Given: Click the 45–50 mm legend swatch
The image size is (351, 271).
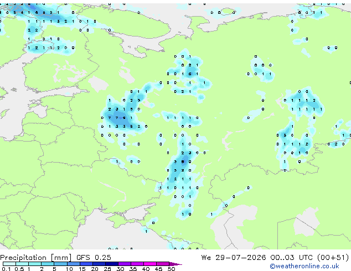Looking at the screenshot, I should coord(163,264).
